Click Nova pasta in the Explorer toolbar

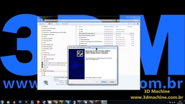(x=65, y=24)
